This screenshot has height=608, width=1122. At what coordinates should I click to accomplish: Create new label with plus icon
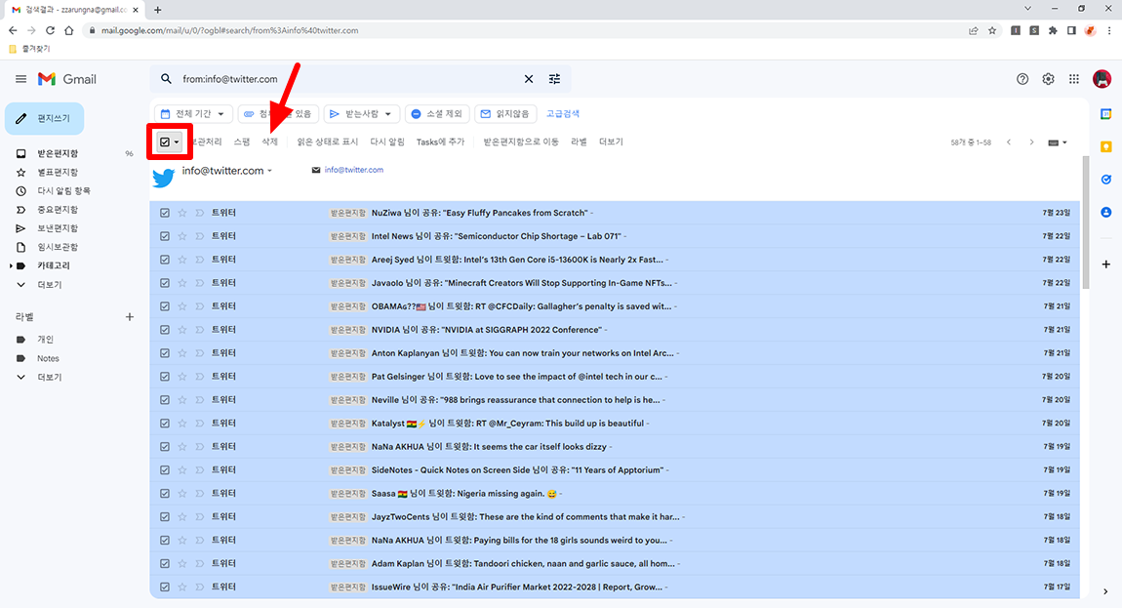(x=130, y=316)
